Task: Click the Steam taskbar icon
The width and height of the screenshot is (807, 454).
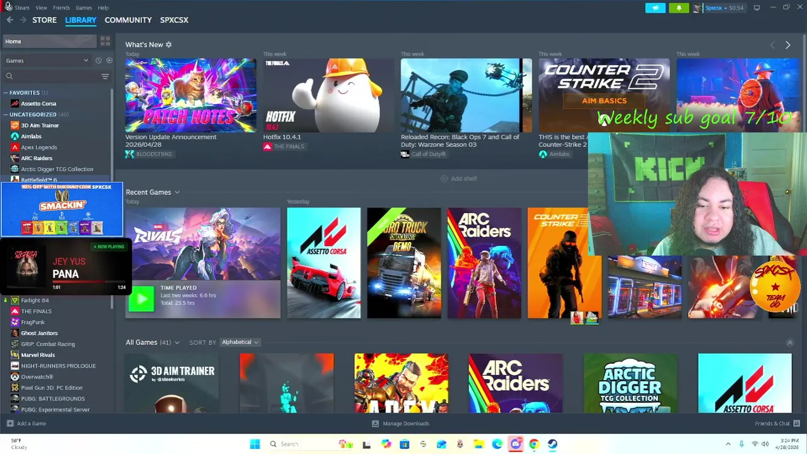Action: pos(552,444)
